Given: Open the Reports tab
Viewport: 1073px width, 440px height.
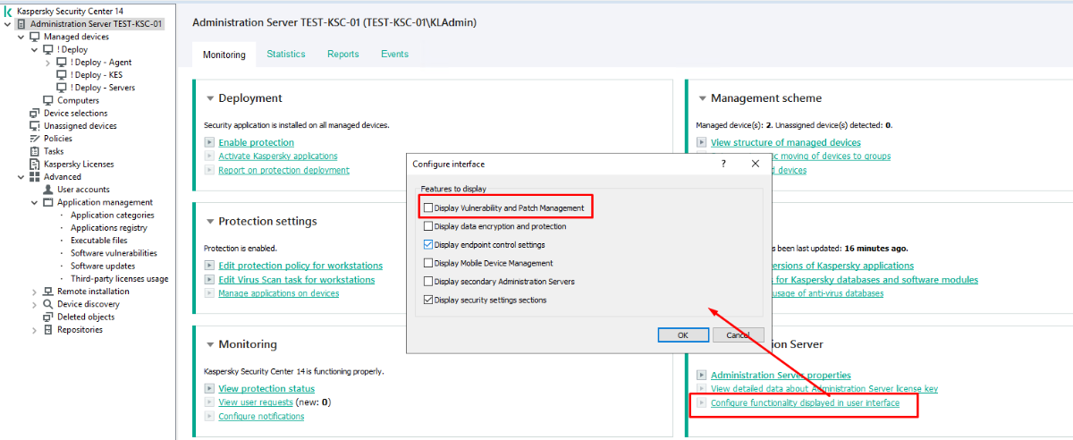Looking at the screenshot, I should coord(343,54).
